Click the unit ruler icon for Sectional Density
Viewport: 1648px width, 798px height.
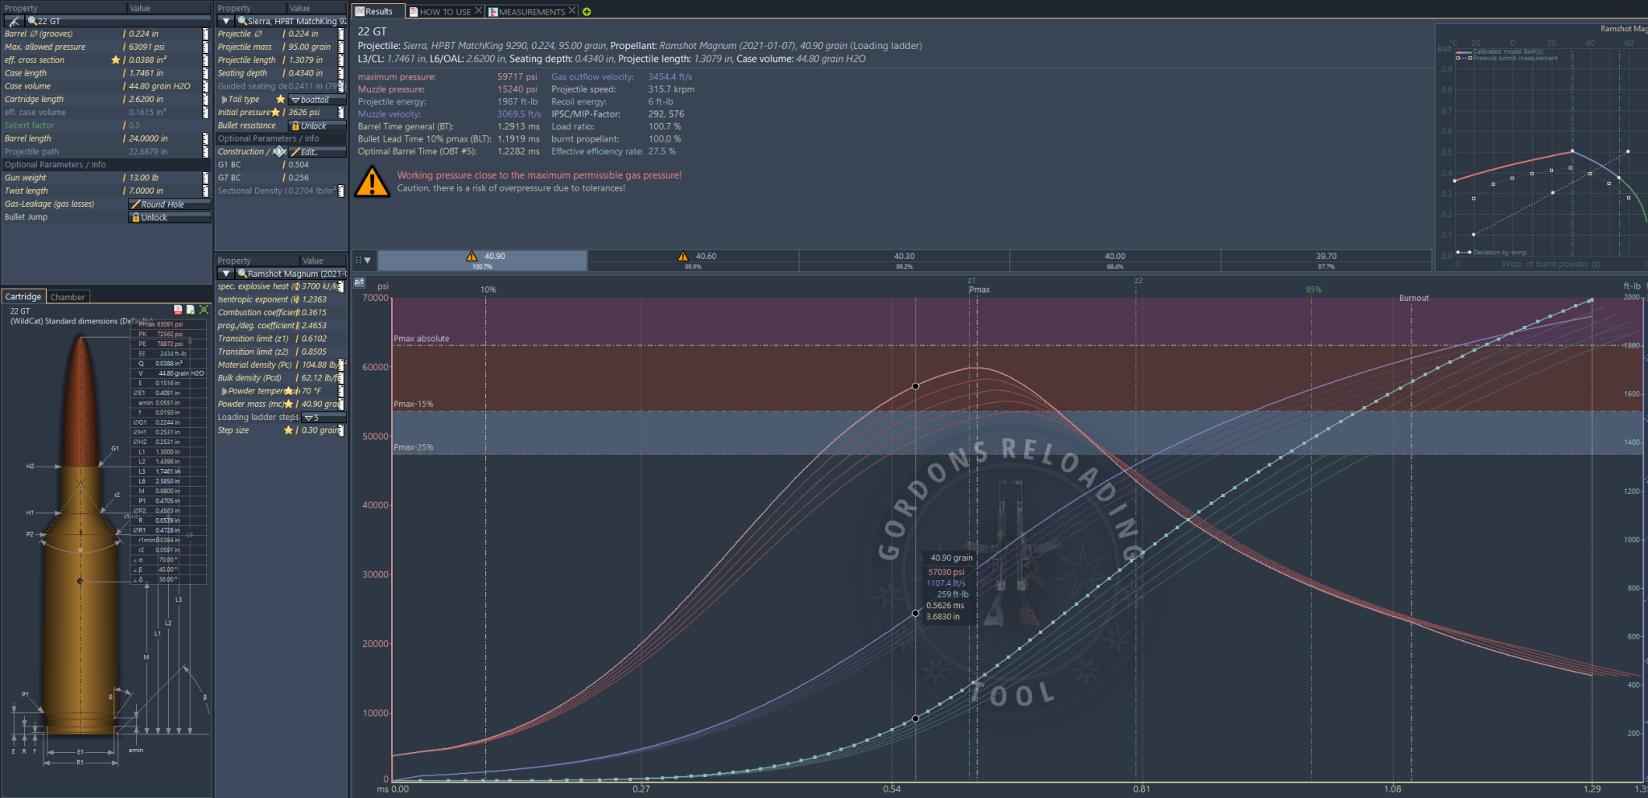(x=341, y=191)
